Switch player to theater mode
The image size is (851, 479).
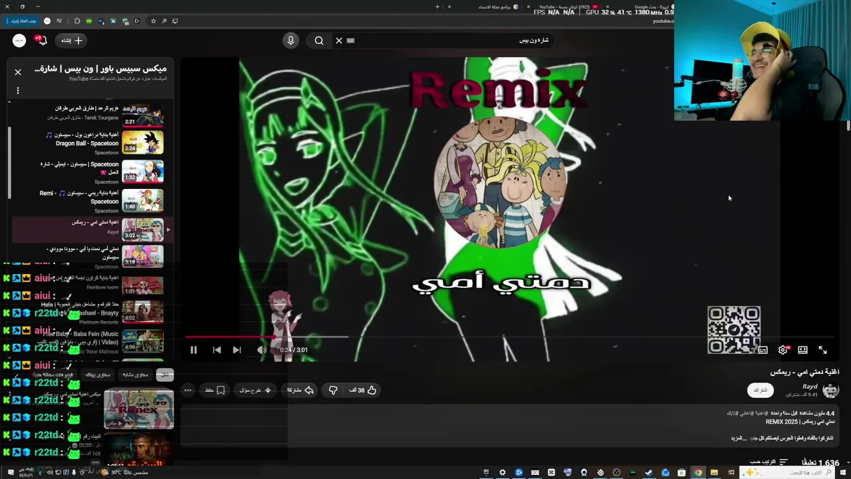click(802, 350)
